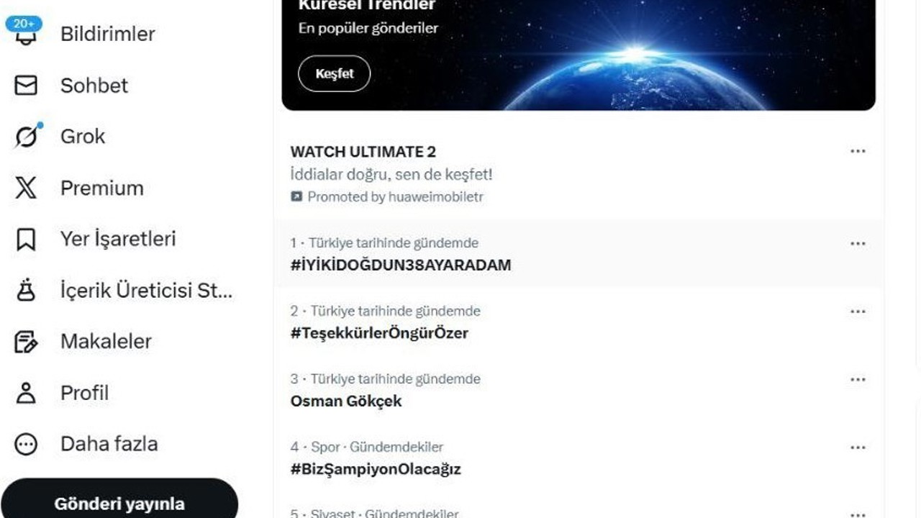Visit the huaweimobiletr promoted account
This screenshot has width=921, height=518.
(x=435, y=196)
